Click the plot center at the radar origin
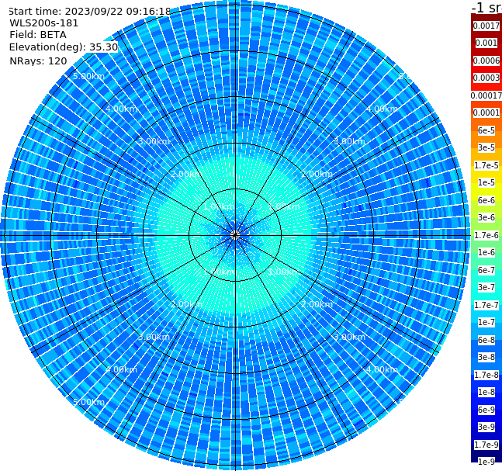The height and width of the screenshot is (471, 502). (235, 235)
